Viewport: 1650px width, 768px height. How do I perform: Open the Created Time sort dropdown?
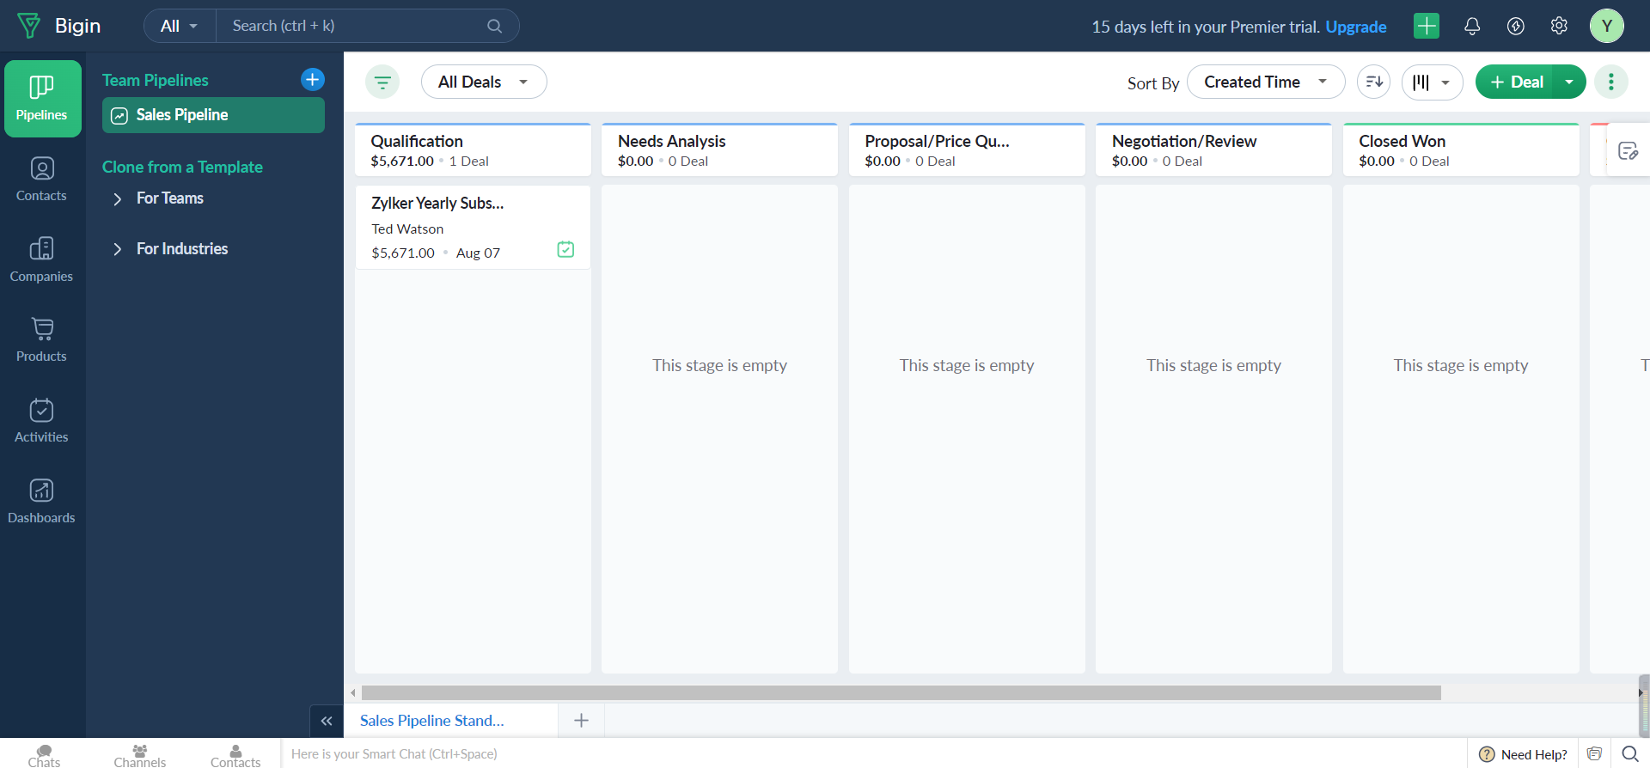pos(1265,82)
